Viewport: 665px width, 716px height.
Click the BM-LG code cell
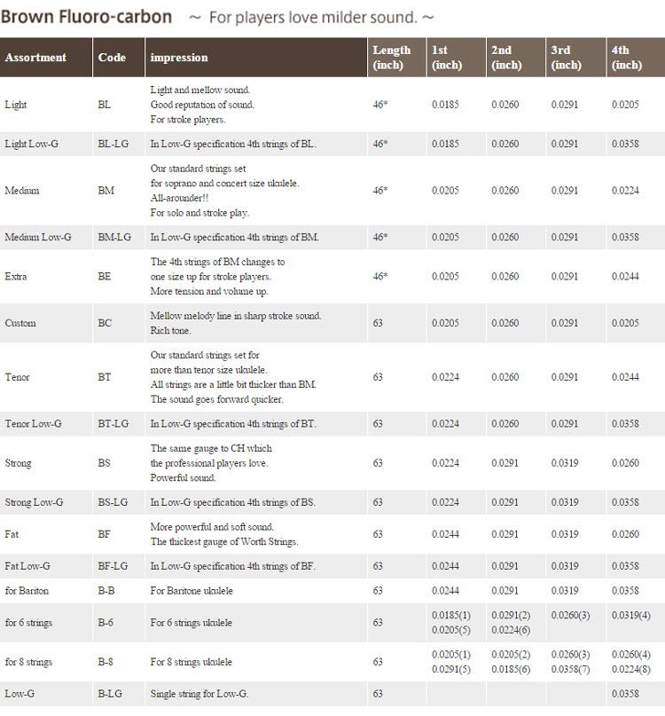[114, 237]
